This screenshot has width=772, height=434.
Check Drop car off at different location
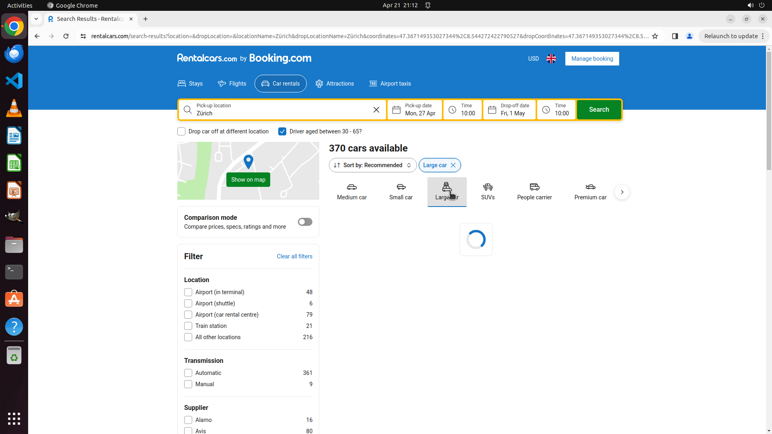pyautogui.click(x=181, y=131)
